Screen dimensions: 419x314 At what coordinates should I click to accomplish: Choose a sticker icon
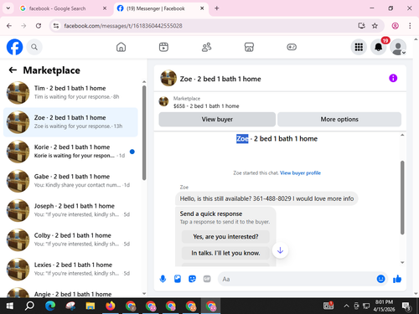(x=192, y=279)
